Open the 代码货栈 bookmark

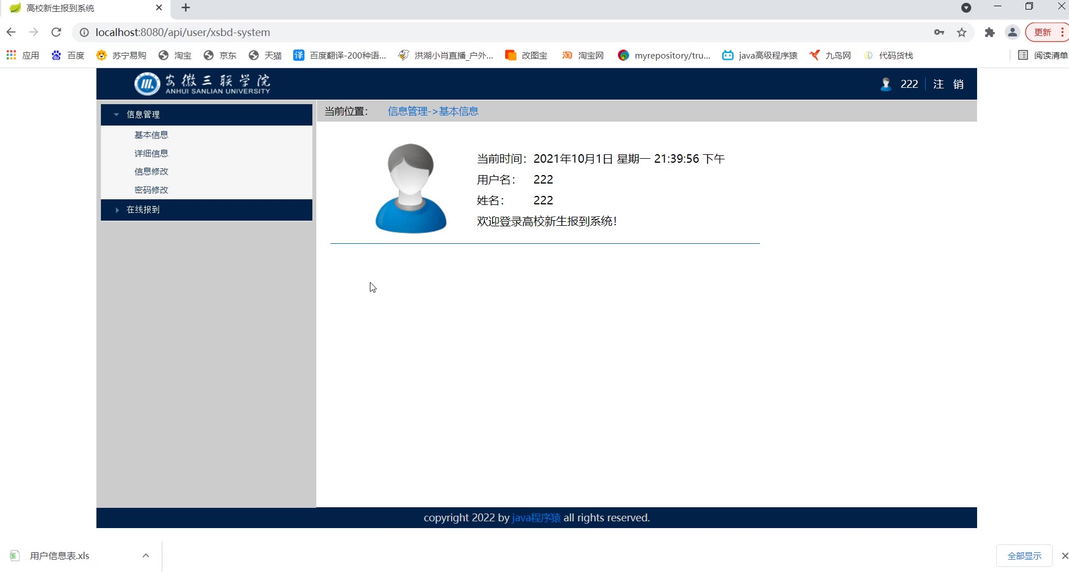[x=888, y=55]
